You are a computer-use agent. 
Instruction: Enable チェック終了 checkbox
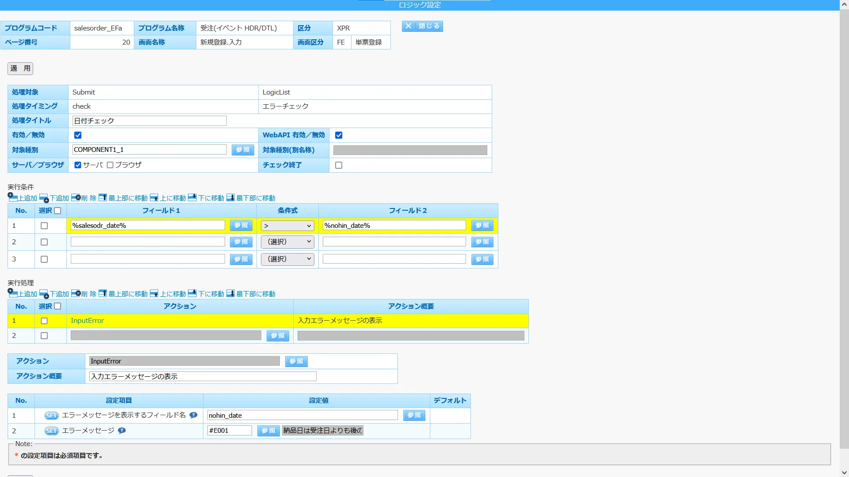(339, 165)
